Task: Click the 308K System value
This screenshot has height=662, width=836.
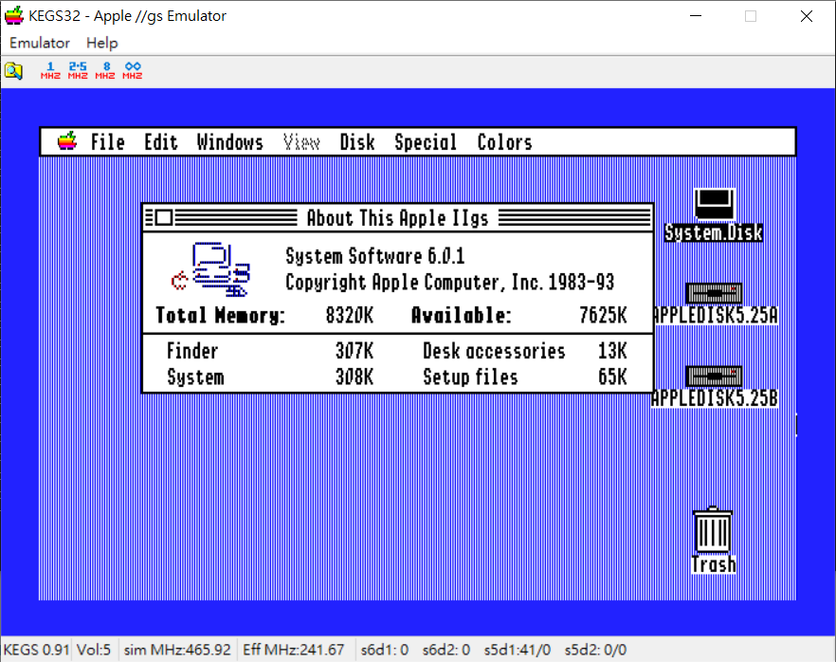Action: [354, 377]
